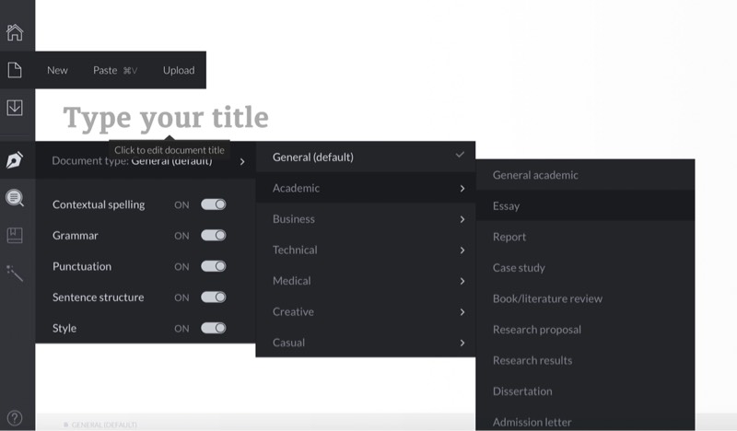Open help question mark icon

[15, 417]
